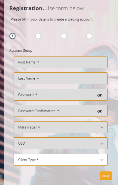The height and width of the screenshot is (185, 118).
Task: Click chevron arrow on Client Type dropdown
Action: 102,160
